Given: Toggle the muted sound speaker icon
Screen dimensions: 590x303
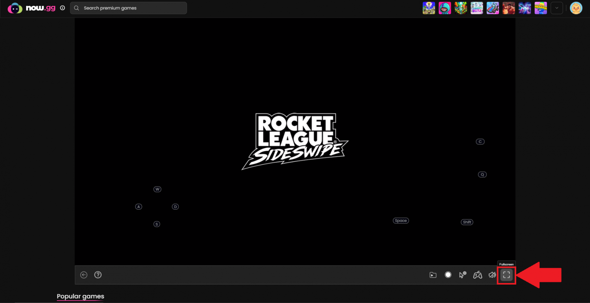Looking at the screenshot, I should click(492, 275).
